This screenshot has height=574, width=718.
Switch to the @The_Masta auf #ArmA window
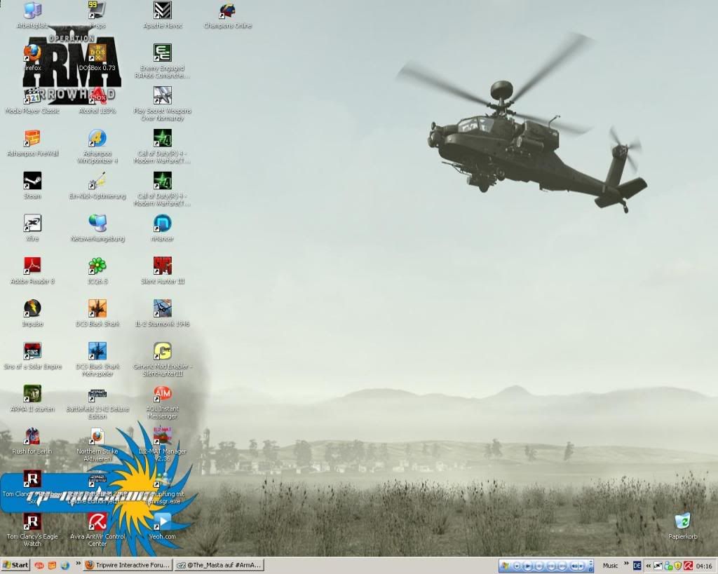[x=217, y=565]
